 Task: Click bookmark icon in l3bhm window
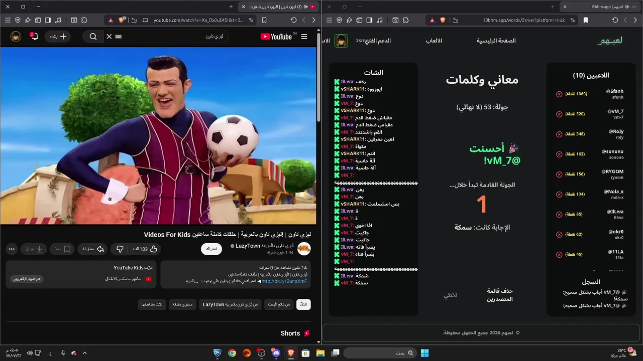point(586,20)
